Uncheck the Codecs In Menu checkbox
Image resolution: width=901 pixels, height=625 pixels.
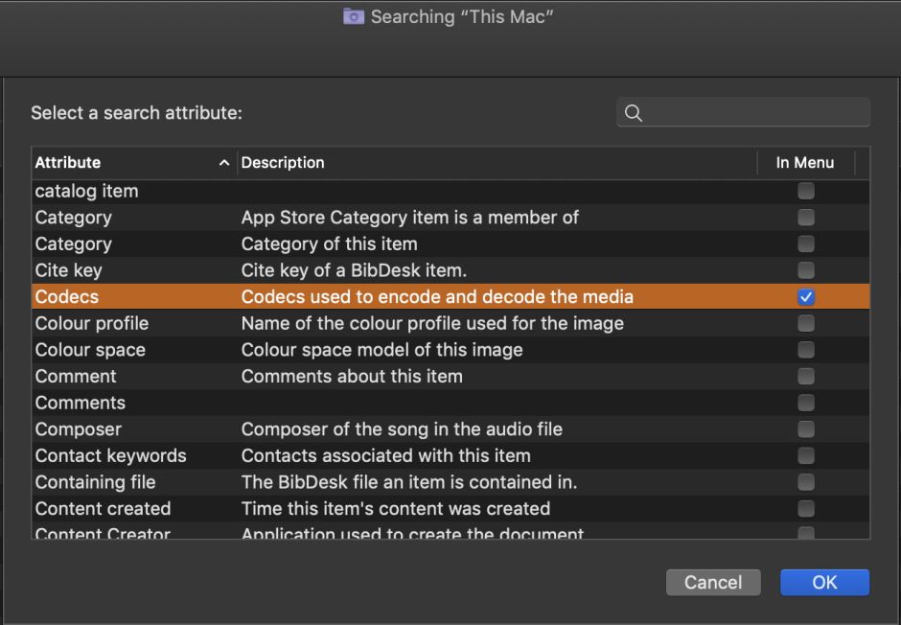coord(804,296)
